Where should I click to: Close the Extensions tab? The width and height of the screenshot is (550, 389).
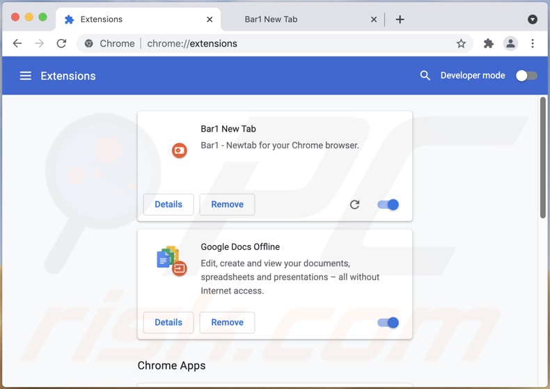pos(210,19)
